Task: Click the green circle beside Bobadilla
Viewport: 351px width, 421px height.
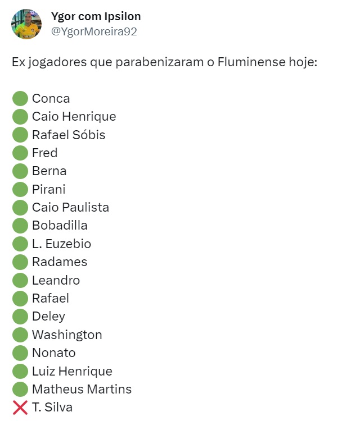Action: 20,226
